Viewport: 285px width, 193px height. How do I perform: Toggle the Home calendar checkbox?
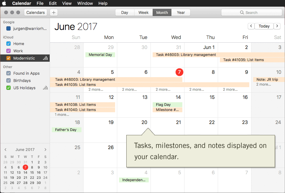pos(8,44)
